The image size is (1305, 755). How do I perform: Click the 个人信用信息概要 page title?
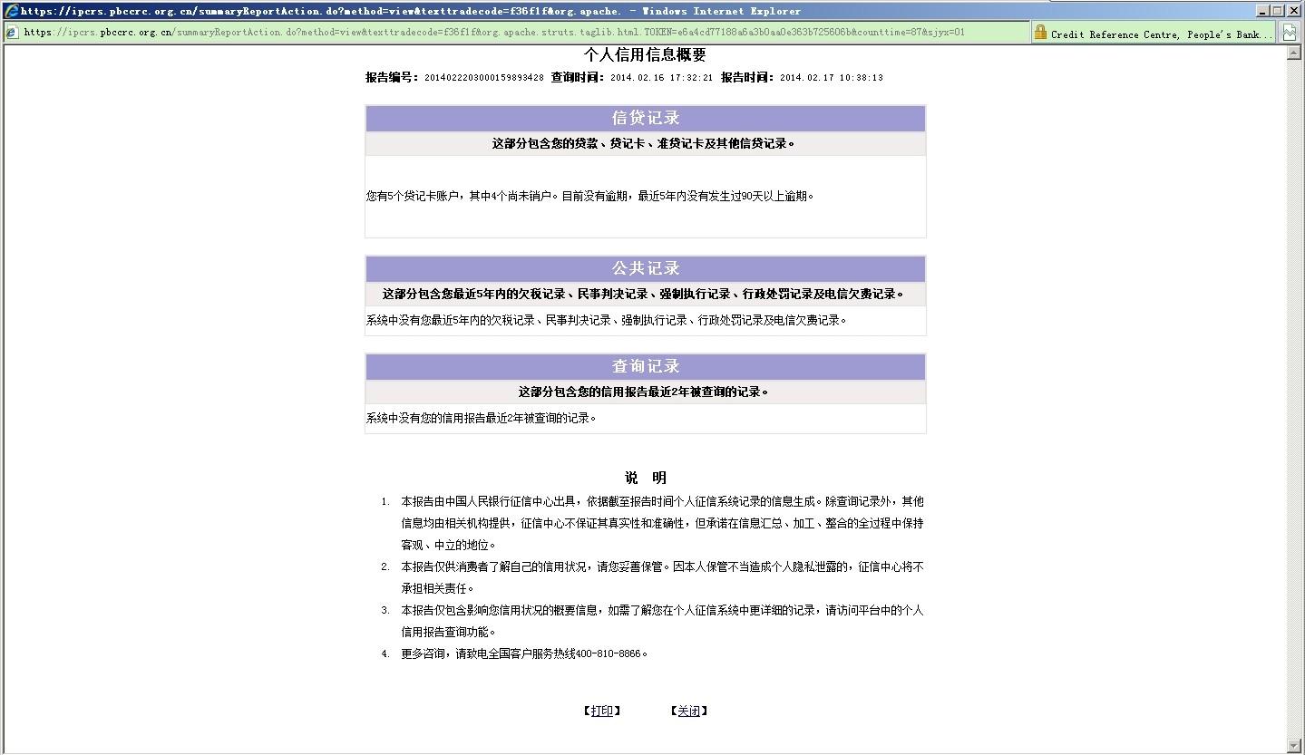[x=645, y=55]
